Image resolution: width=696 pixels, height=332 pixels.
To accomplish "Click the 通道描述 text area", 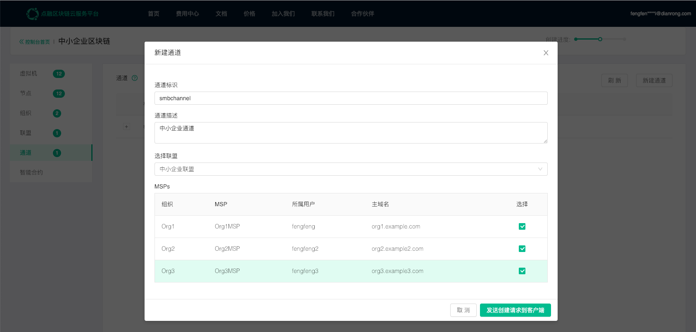I will (351, 133).
